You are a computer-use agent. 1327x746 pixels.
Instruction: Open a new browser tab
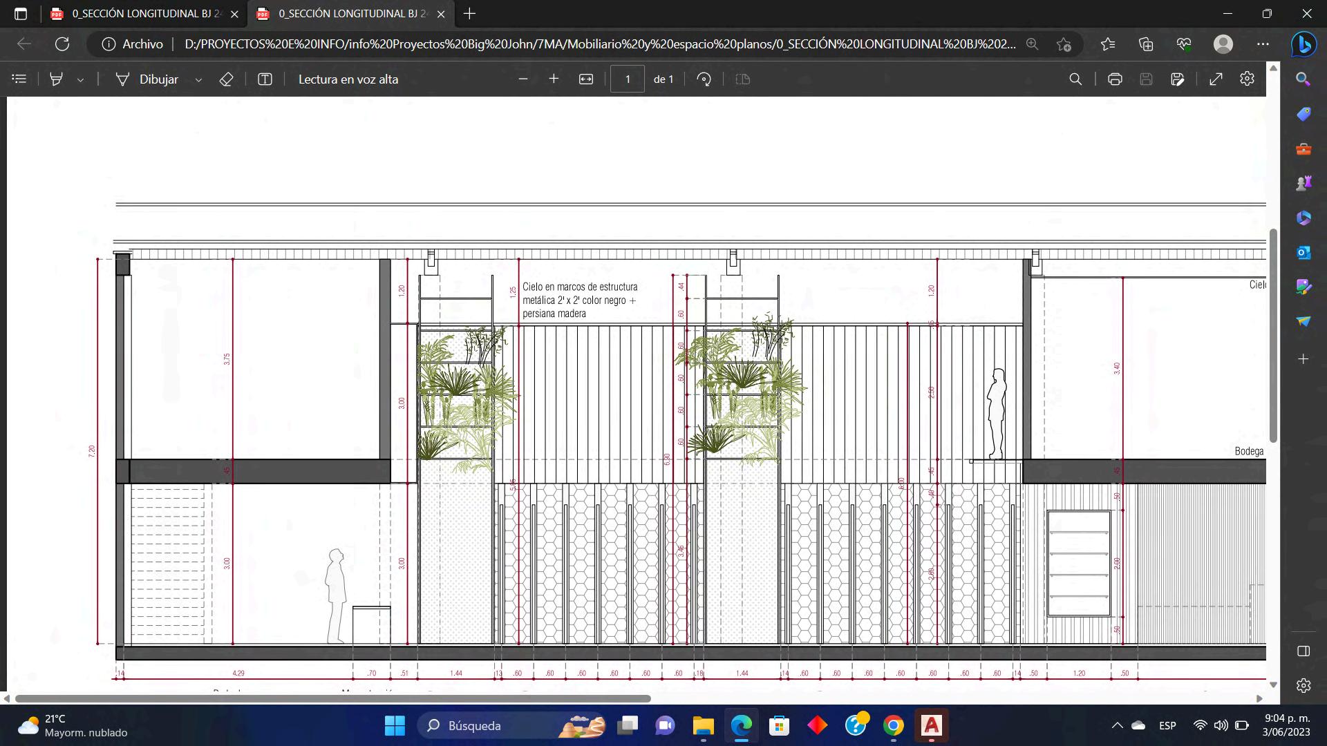[x=469, y=14]
